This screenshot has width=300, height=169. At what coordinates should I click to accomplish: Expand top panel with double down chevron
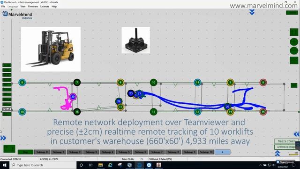coord(252,12)
